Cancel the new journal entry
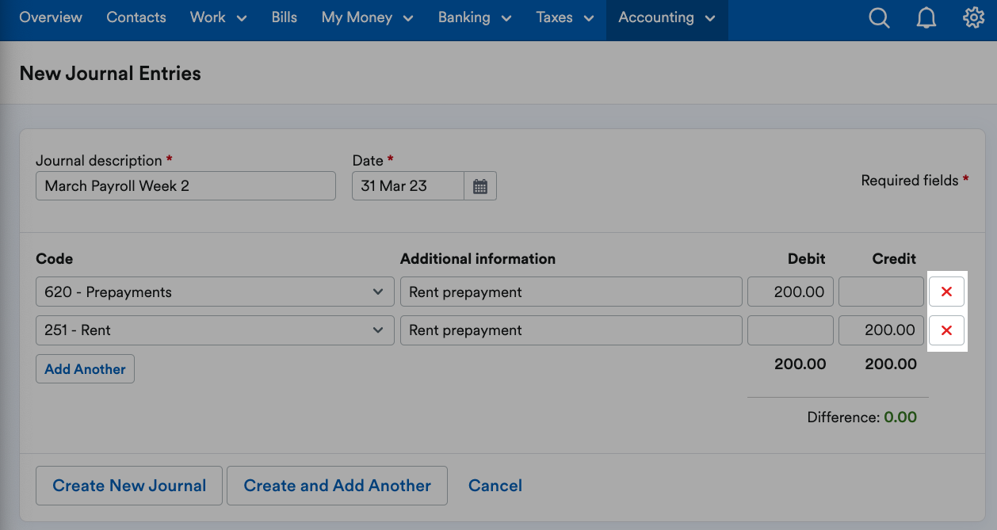The width and height of the screenshot is (997, 530). pos(495,486)
